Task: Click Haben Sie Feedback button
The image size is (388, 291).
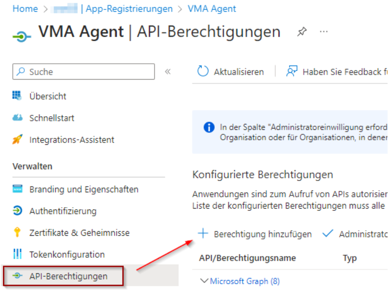Action: pyautogui.click(x=337, y=72)
